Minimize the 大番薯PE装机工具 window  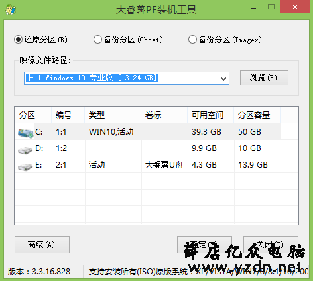tap(253, 9)
